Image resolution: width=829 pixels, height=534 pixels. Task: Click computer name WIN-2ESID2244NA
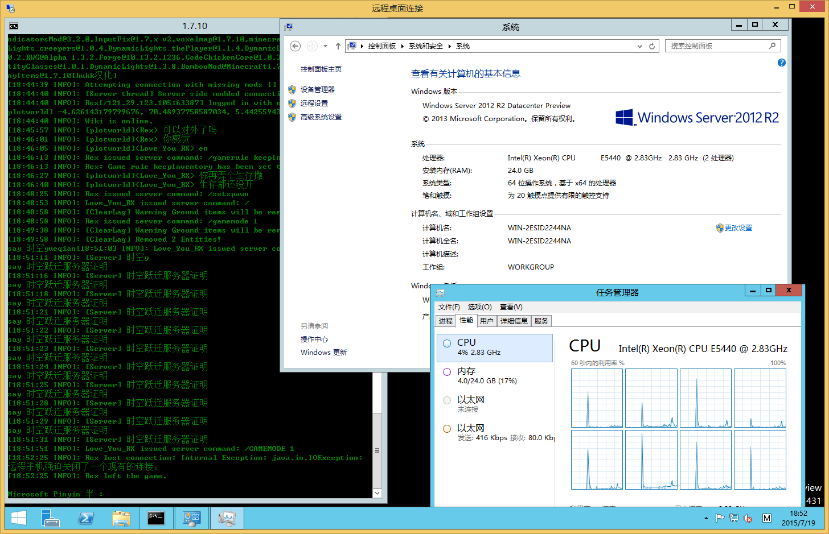tap(539, 227)
